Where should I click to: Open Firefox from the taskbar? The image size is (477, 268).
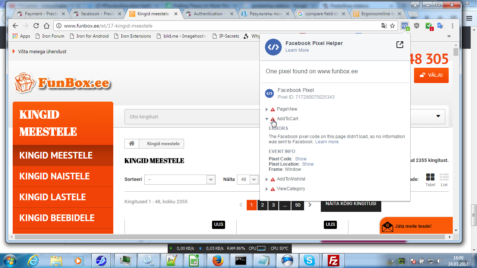pyautogui.click(x=218, y=260)
